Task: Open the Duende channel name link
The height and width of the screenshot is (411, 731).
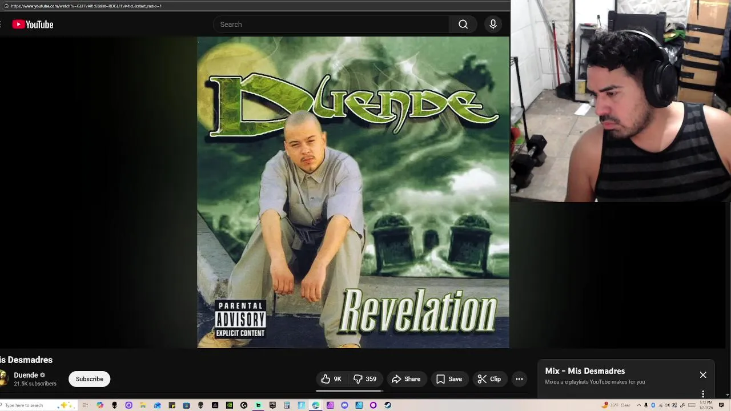Action: [x=26, y=375]
